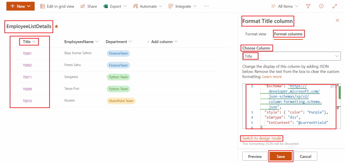Close the Format Title column panel

click(x=337, y=21)
